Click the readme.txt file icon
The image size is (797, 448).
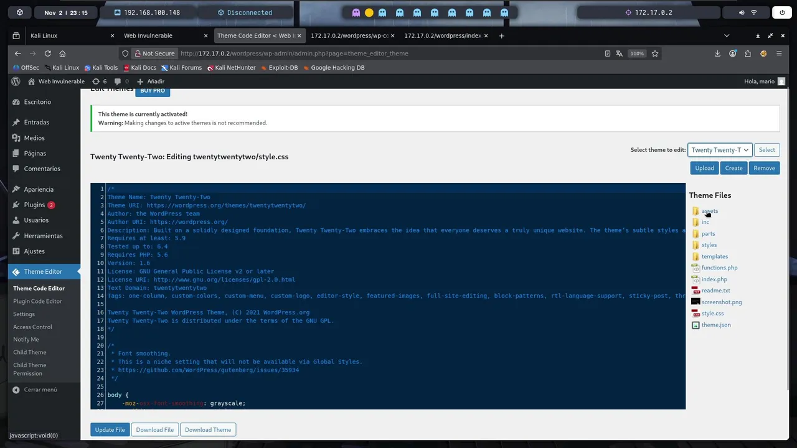[696, 291]
